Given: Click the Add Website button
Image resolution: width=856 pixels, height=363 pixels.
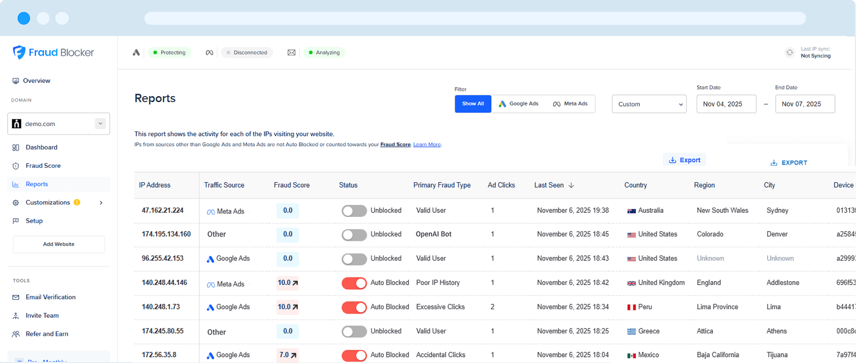Looking at the screenshot, I should (59, 244).
